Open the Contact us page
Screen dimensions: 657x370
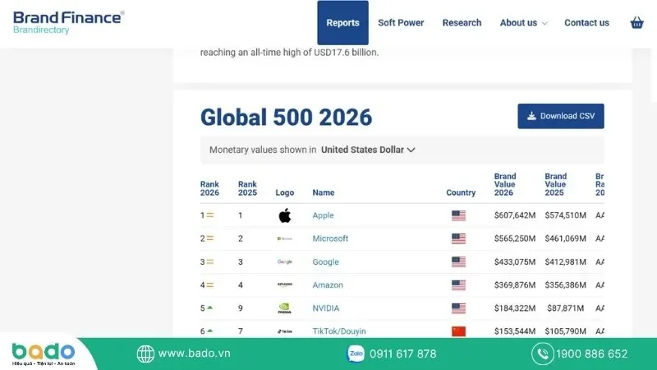586,23
